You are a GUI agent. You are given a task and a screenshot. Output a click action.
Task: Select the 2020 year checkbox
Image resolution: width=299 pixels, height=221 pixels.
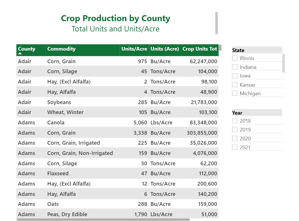(x=235, y=138)
